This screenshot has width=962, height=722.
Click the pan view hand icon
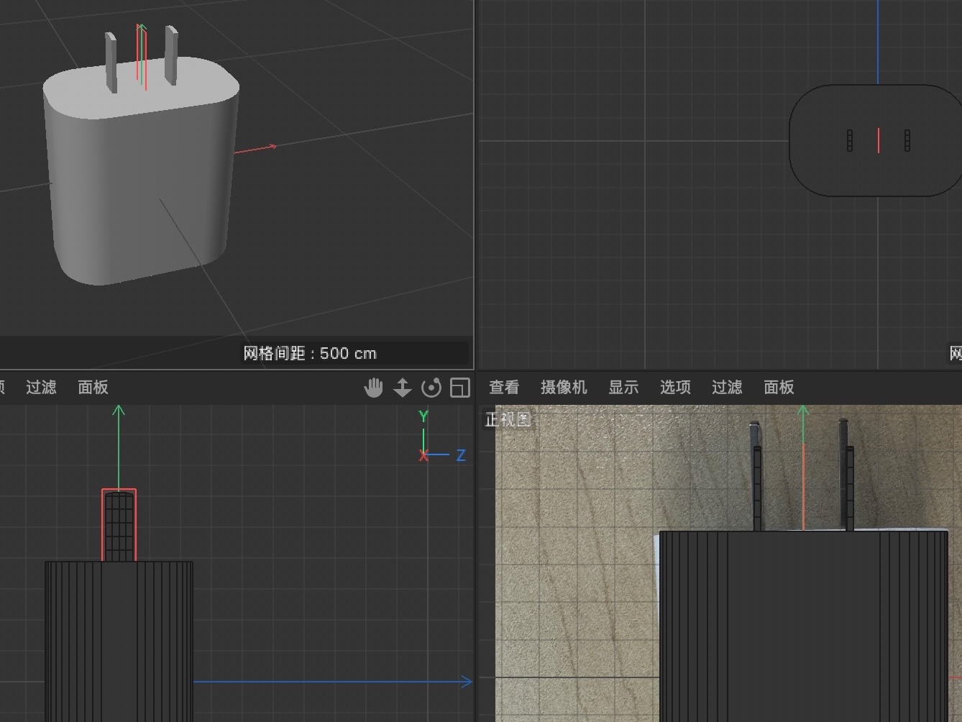pyautogui.click(x=373, y=388)
